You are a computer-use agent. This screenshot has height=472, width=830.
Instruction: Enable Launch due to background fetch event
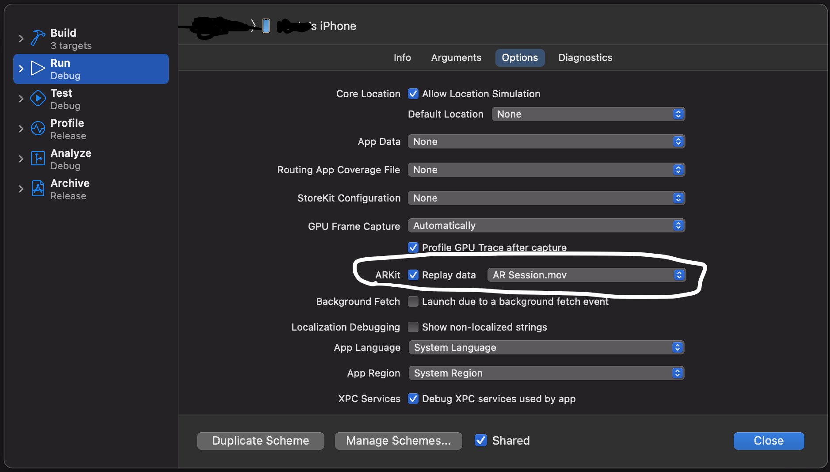[x=413, y=301]
